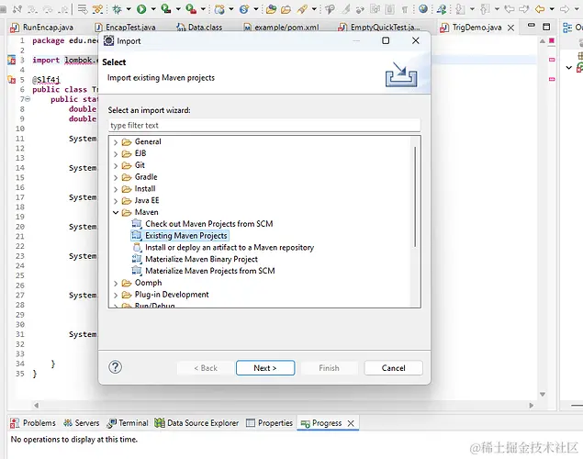
Task: Click the Next Annotation arrow icon
Action: [461, 9]
